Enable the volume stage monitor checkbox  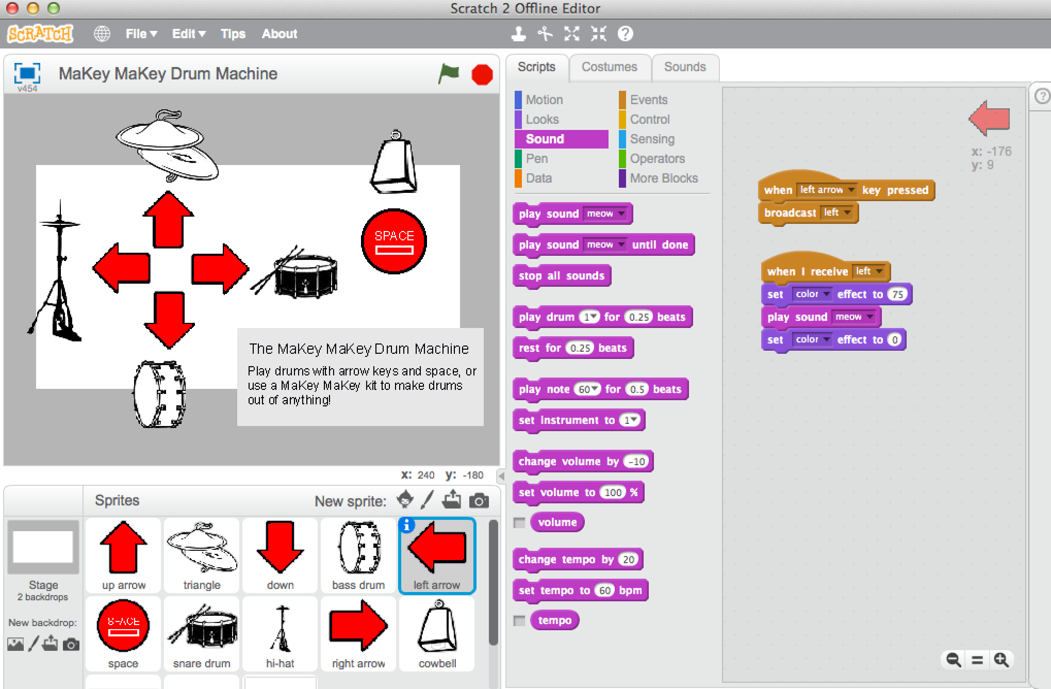coord(518,522)
